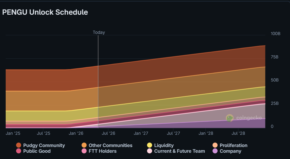Click the 75B y-axis label
Screen dimensions: 290x159
pyautogui.click(x=275, y=57)
